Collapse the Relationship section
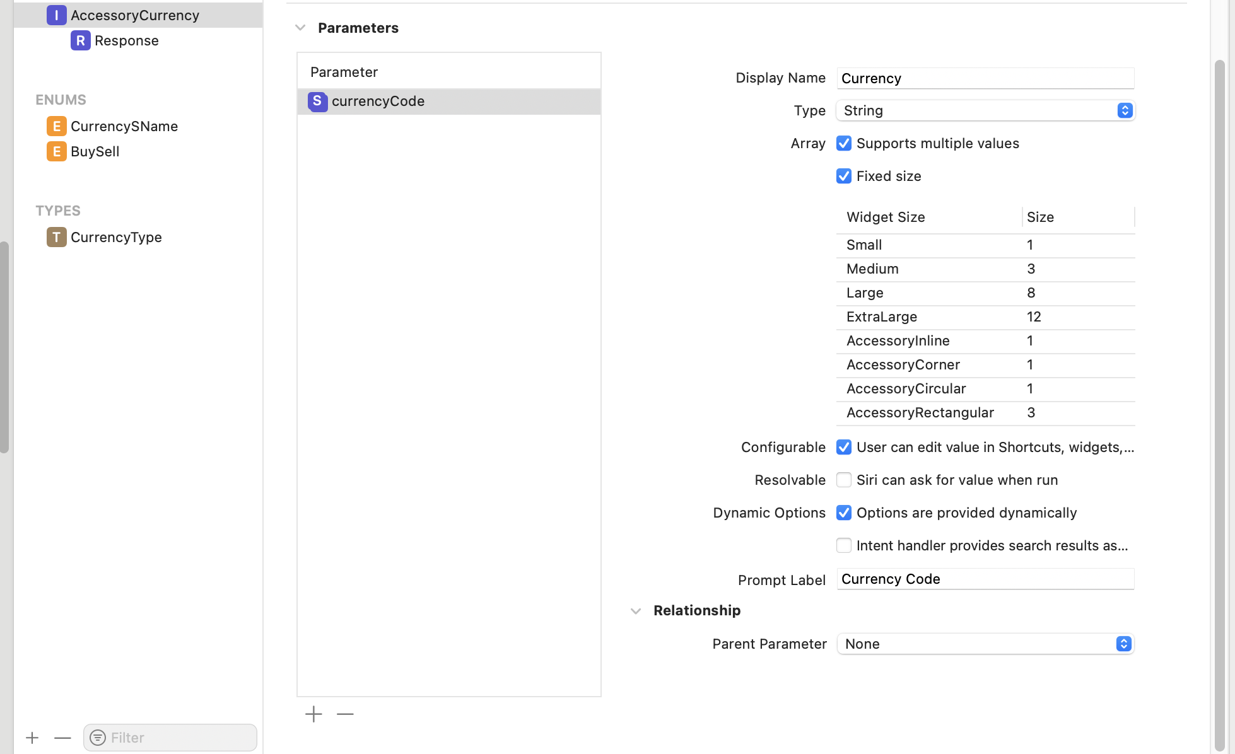This screenshot has height=754, width=1235. 636,611
